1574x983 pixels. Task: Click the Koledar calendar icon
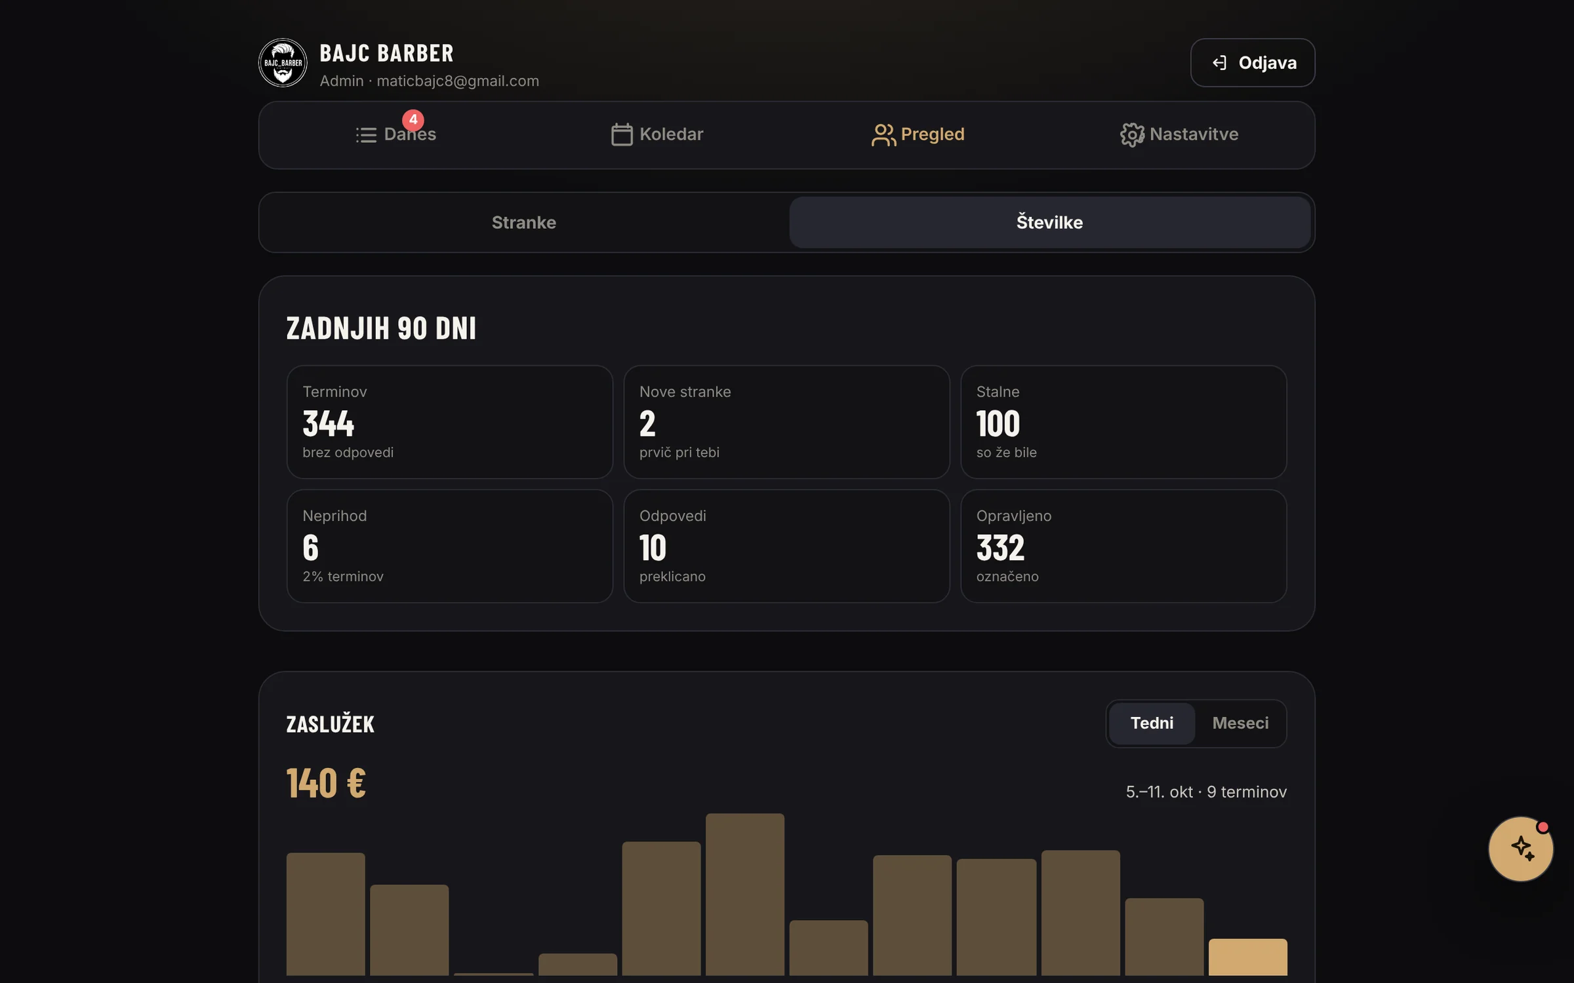pyautogui.click(x=622, y=134)
